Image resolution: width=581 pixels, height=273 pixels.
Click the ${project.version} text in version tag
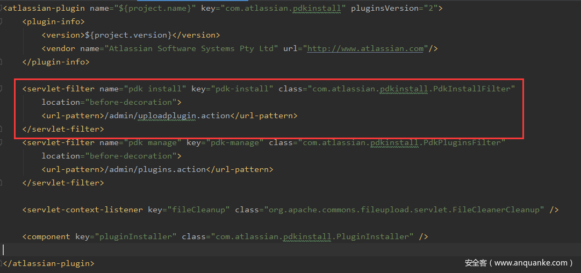(x=128, y=35)
